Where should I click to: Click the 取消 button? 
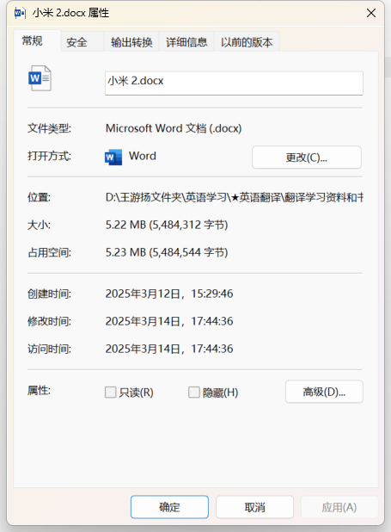254,507
